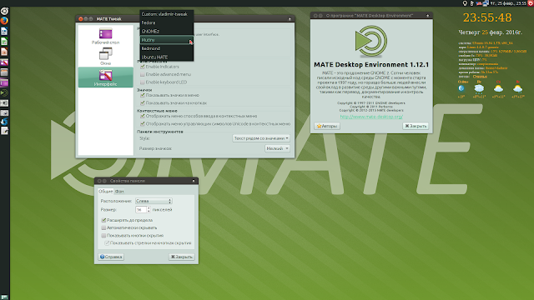Click Закрыть in the About MATE dialog
The image size is (534, 300).
coord(416,126)
